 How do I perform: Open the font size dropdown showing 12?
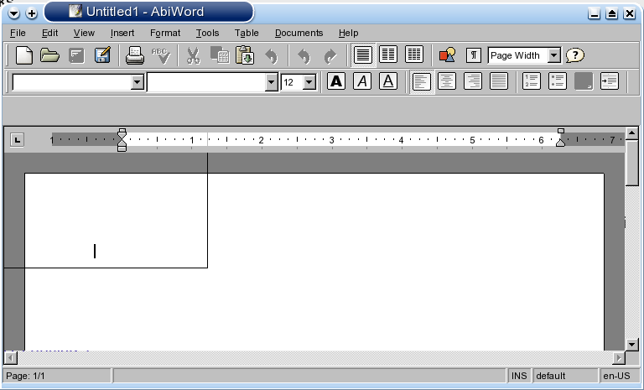(x=309, y=82)
